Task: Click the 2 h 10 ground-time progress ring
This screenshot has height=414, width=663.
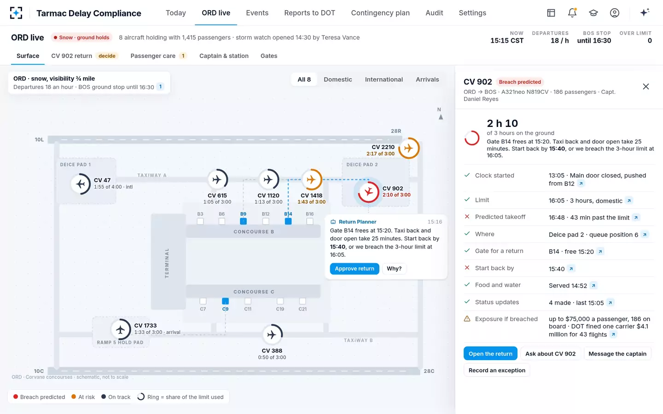Action: tap(472, 138)
